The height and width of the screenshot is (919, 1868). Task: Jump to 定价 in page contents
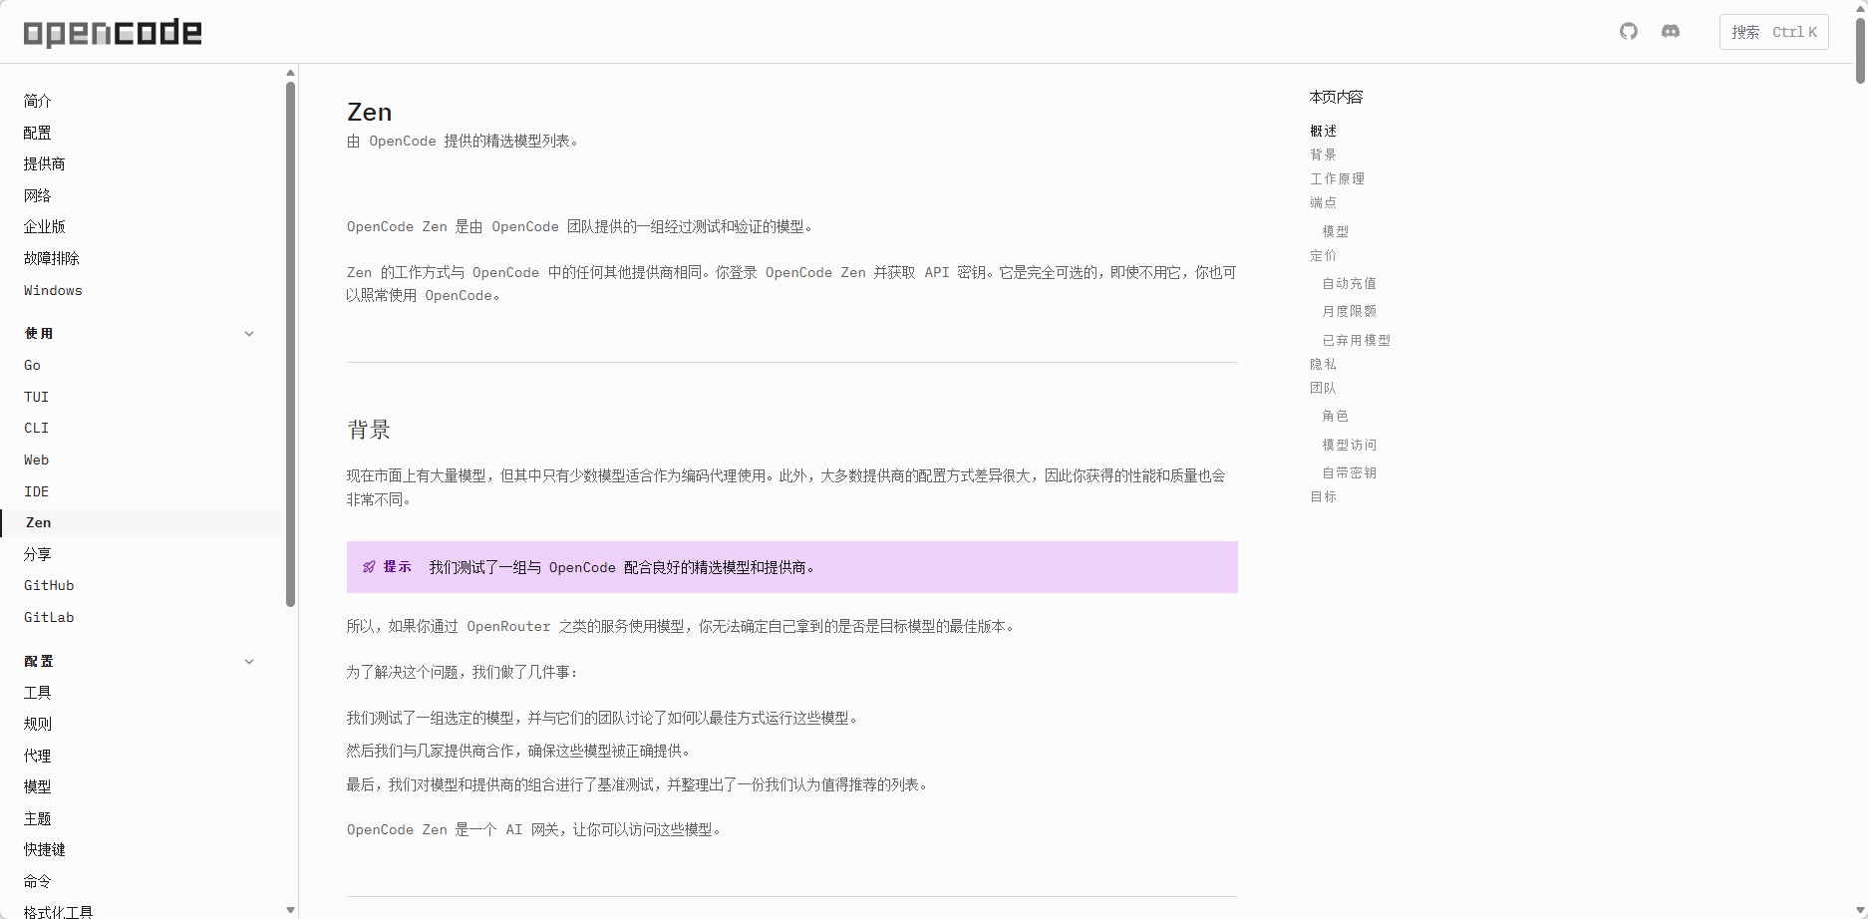(1324, 255)
